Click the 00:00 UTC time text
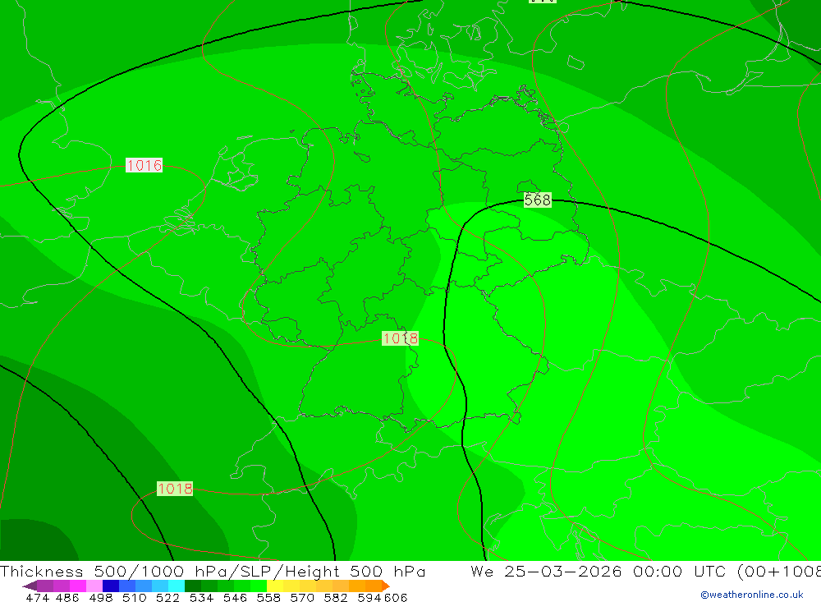The image size is (821, 602). coord(681,571)
